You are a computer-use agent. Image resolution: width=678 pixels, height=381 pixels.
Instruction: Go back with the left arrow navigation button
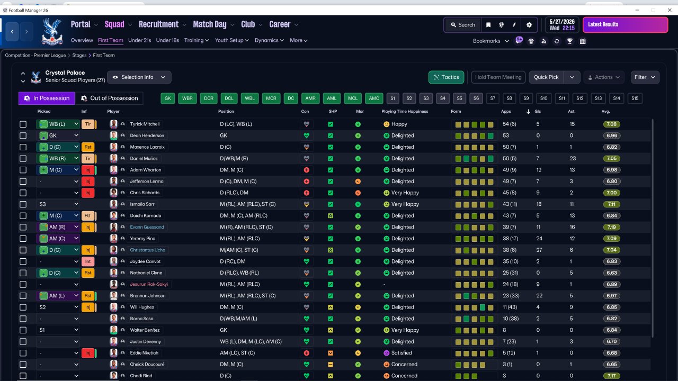click(12, 31)
